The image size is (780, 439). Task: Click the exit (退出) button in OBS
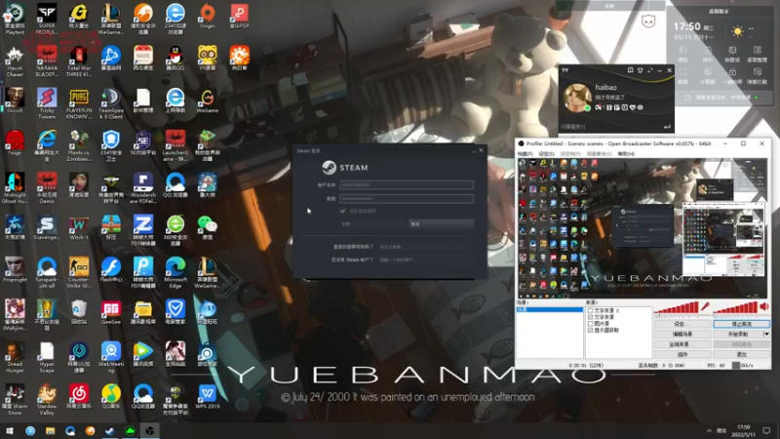742,354
